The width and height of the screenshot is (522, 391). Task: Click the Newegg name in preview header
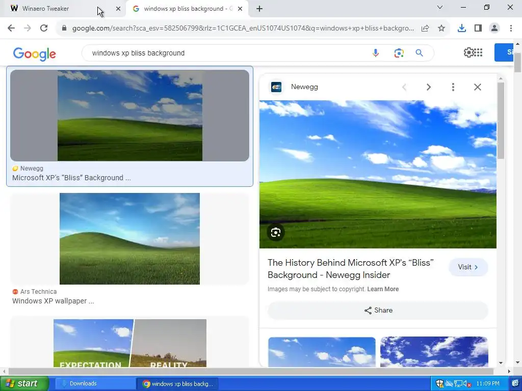point(304,87)
